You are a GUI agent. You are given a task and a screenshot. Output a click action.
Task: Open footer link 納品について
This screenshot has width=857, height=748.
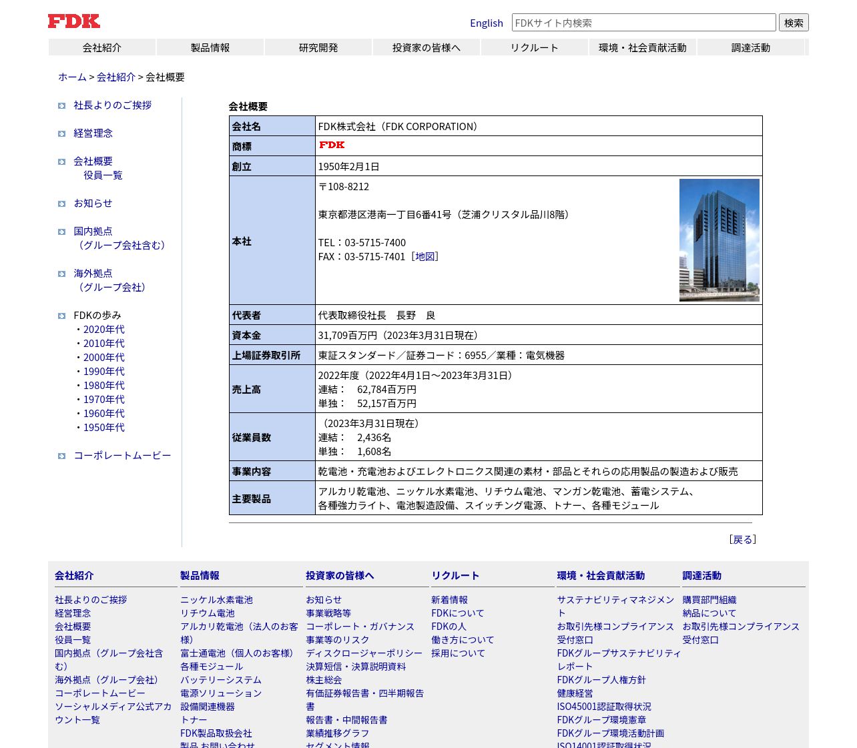coord(709,614)
